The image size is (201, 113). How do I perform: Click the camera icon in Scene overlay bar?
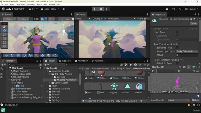(x=49, y=55)
